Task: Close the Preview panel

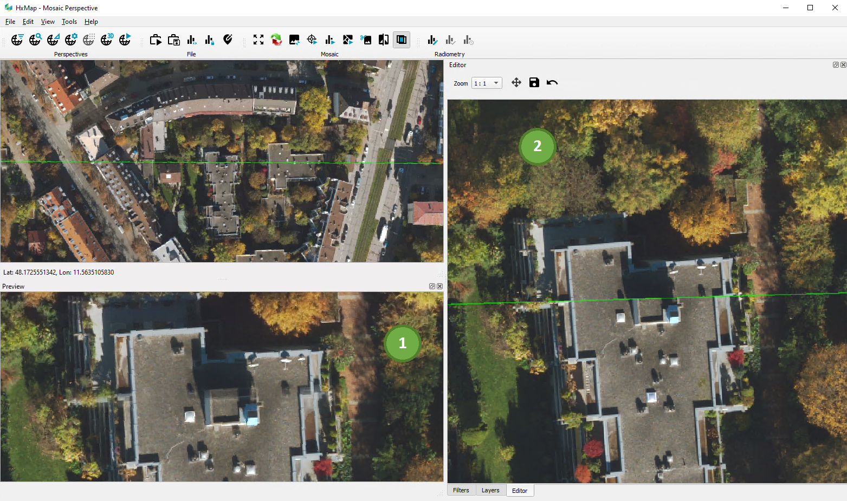Action: (439, 287)
